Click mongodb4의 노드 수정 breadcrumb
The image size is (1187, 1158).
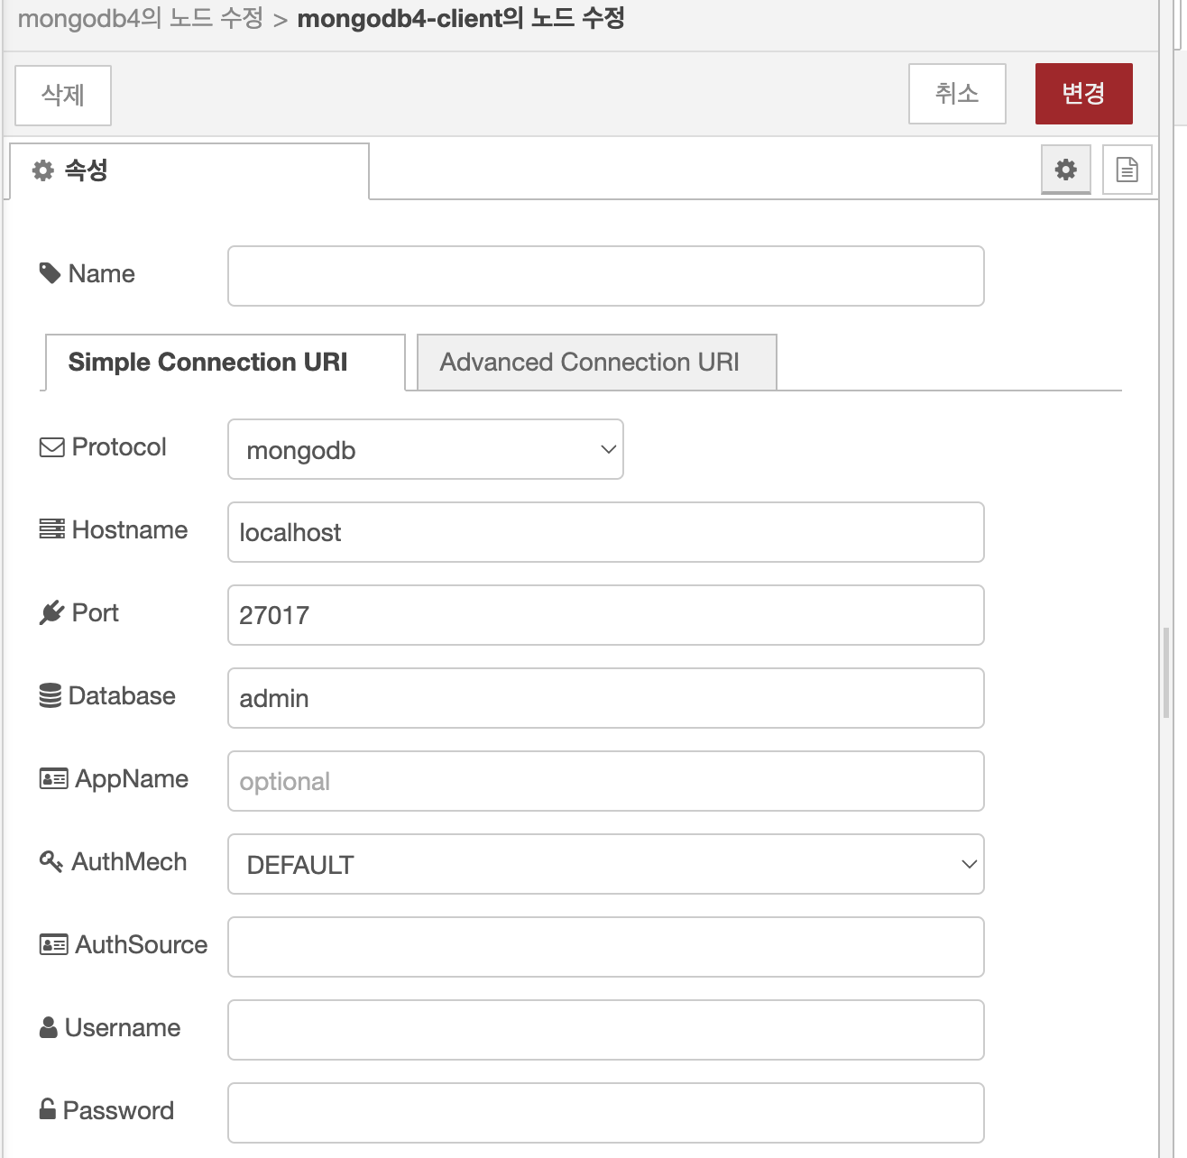(x=141, y=18)
